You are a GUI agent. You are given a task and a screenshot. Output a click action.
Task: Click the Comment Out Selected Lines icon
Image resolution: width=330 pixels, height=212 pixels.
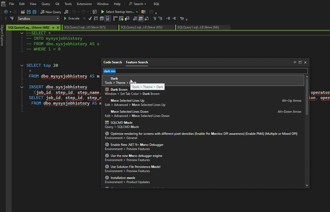coord(154,18)
